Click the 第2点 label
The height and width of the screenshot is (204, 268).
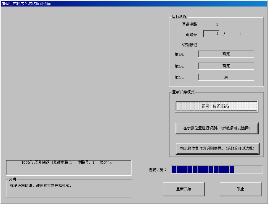[179, 66]
